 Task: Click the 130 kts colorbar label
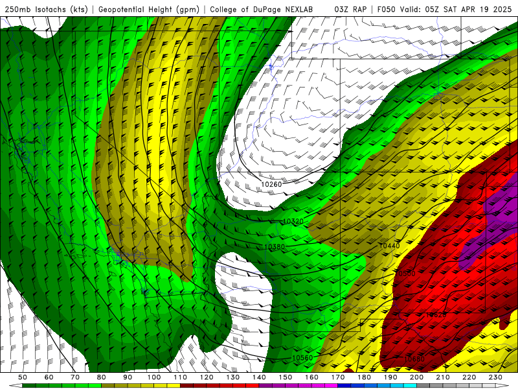232,377
